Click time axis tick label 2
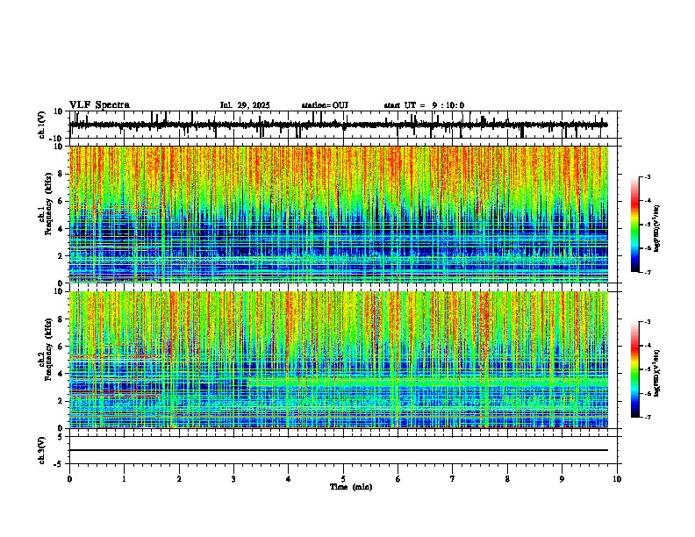Image resolution: width=695 pixels, height=537 pixels. click(x=179, y=479)
